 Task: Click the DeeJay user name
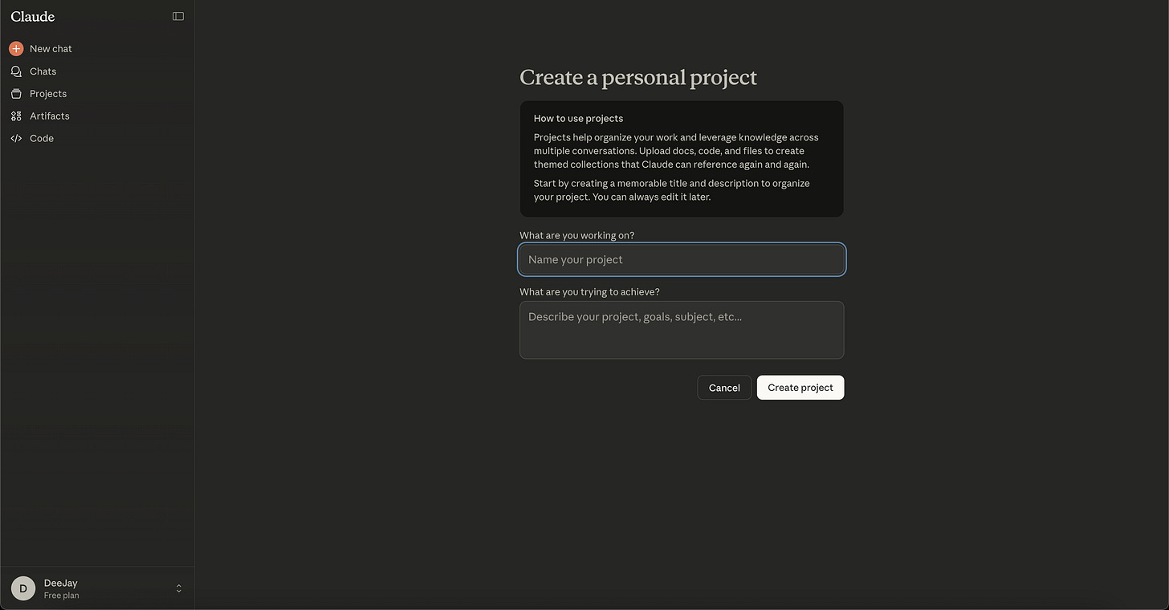coord(61,583)
